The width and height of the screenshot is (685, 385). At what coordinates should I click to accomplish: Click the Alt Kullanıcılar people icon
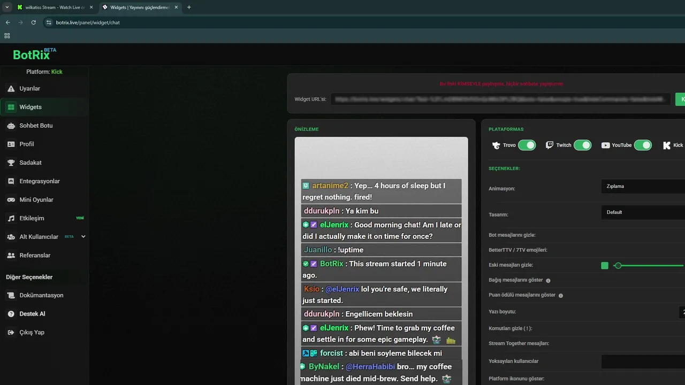[11, 237]
